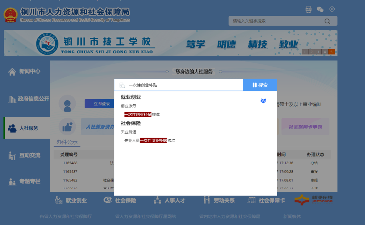Open 劳动关系 in the bottom navigation
The height and width of the screenshot is (225, 365).
224,200
